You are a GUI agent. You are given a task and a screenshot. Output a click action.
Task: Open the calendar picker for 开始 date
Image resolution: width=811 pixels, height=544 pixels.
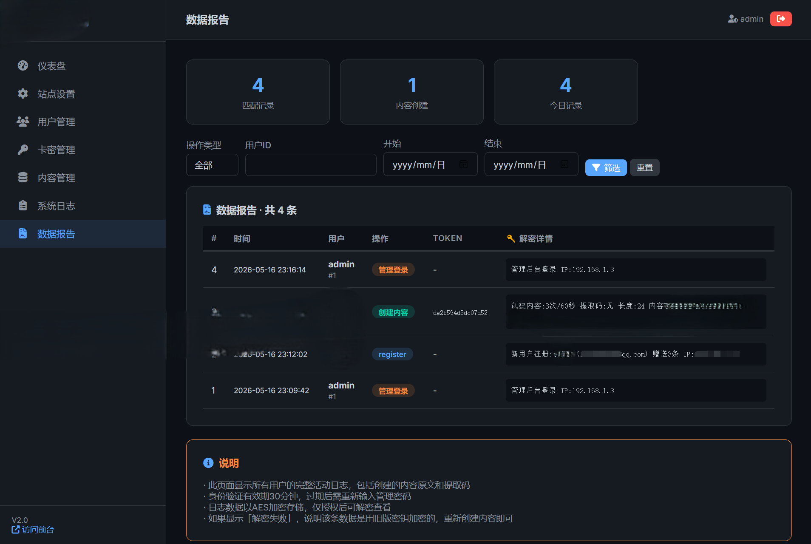pyautogui.click(x=463, y=164)
